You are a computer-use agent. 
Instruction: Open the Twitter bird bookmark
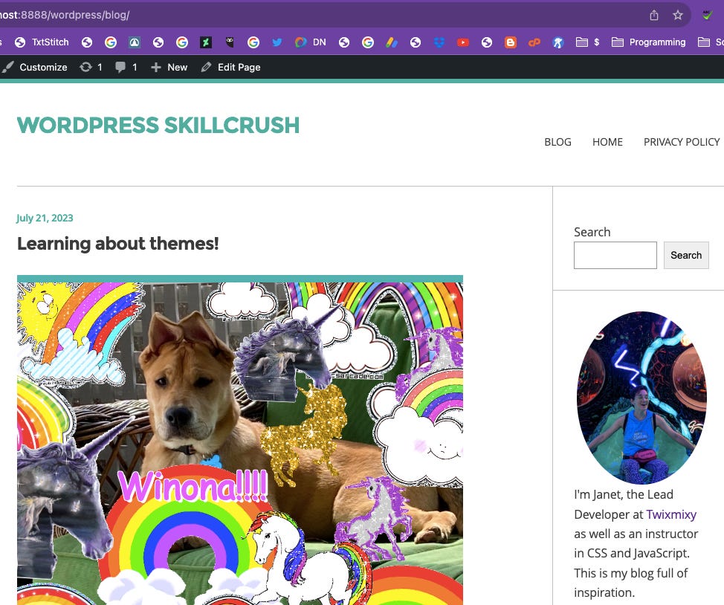277,42
